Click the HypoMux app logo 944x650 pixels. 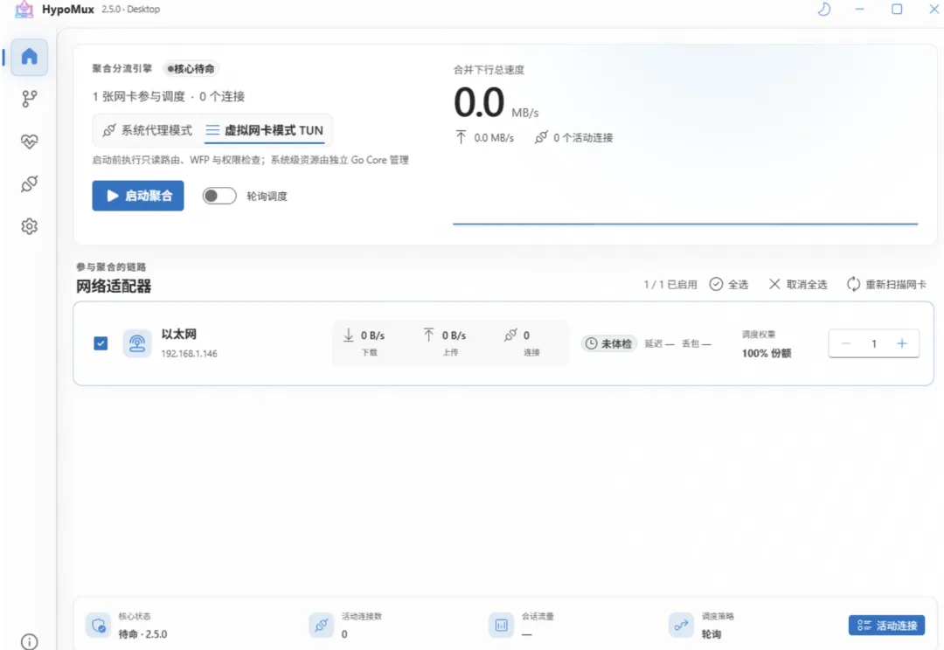[24, 9]
